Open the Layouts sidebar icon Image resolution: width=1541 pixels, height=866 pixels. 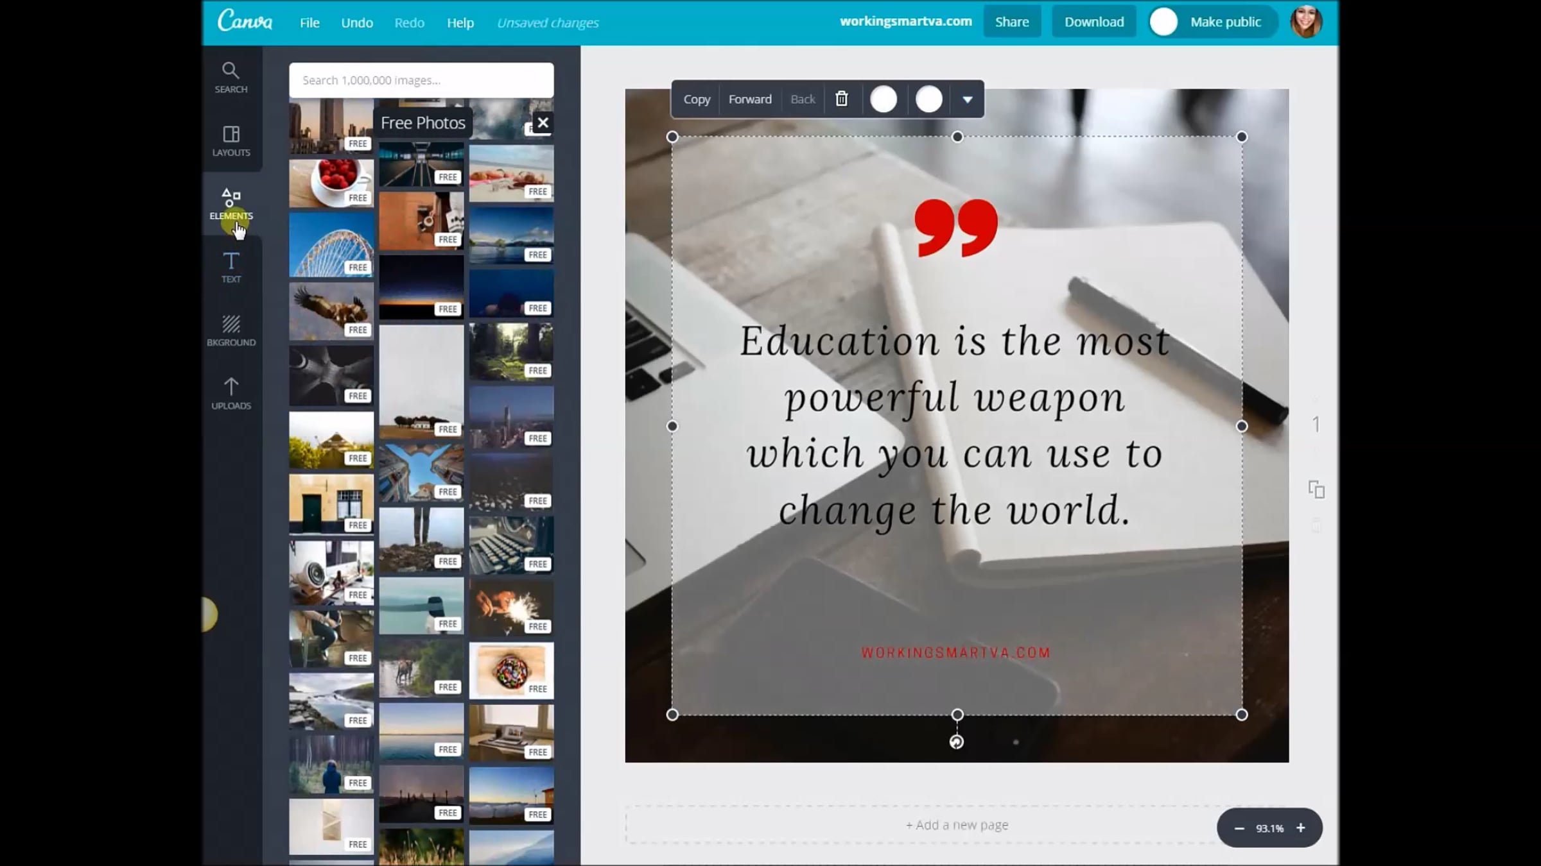pos(231,140)
